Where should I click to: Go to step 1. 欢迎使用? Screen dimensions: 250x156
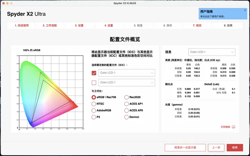click(x=22, y=25)
